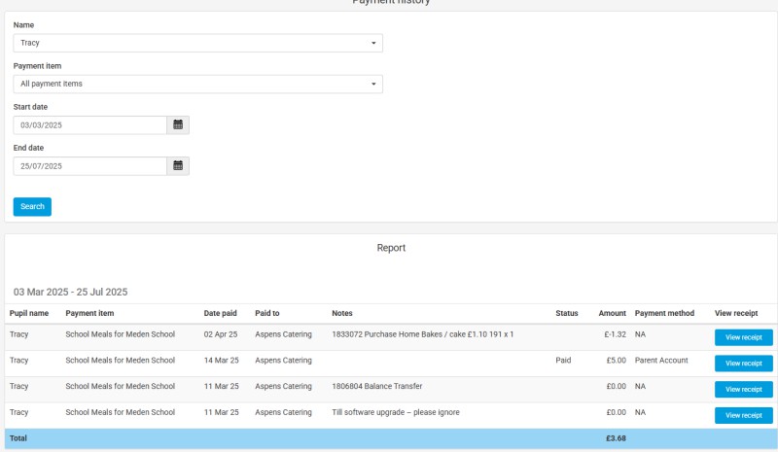This screenshot has width=778, height=452.
Task: View receipt for the 02 Apr 25 payment
Action: pyautogui.click(x=743, y=337)
